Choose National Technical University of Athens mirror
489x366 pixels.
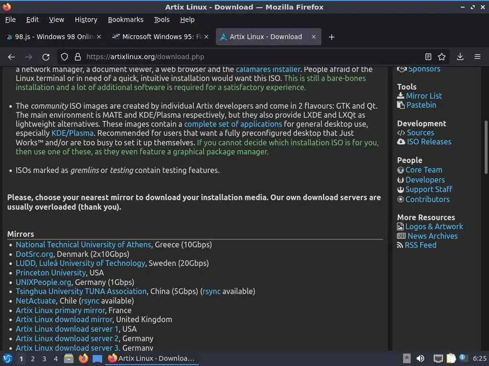83,244
